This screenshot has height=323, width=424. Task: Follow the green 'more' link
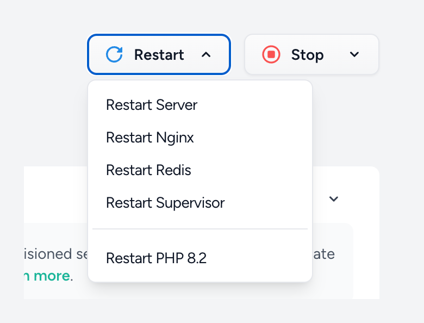(51, 276)
